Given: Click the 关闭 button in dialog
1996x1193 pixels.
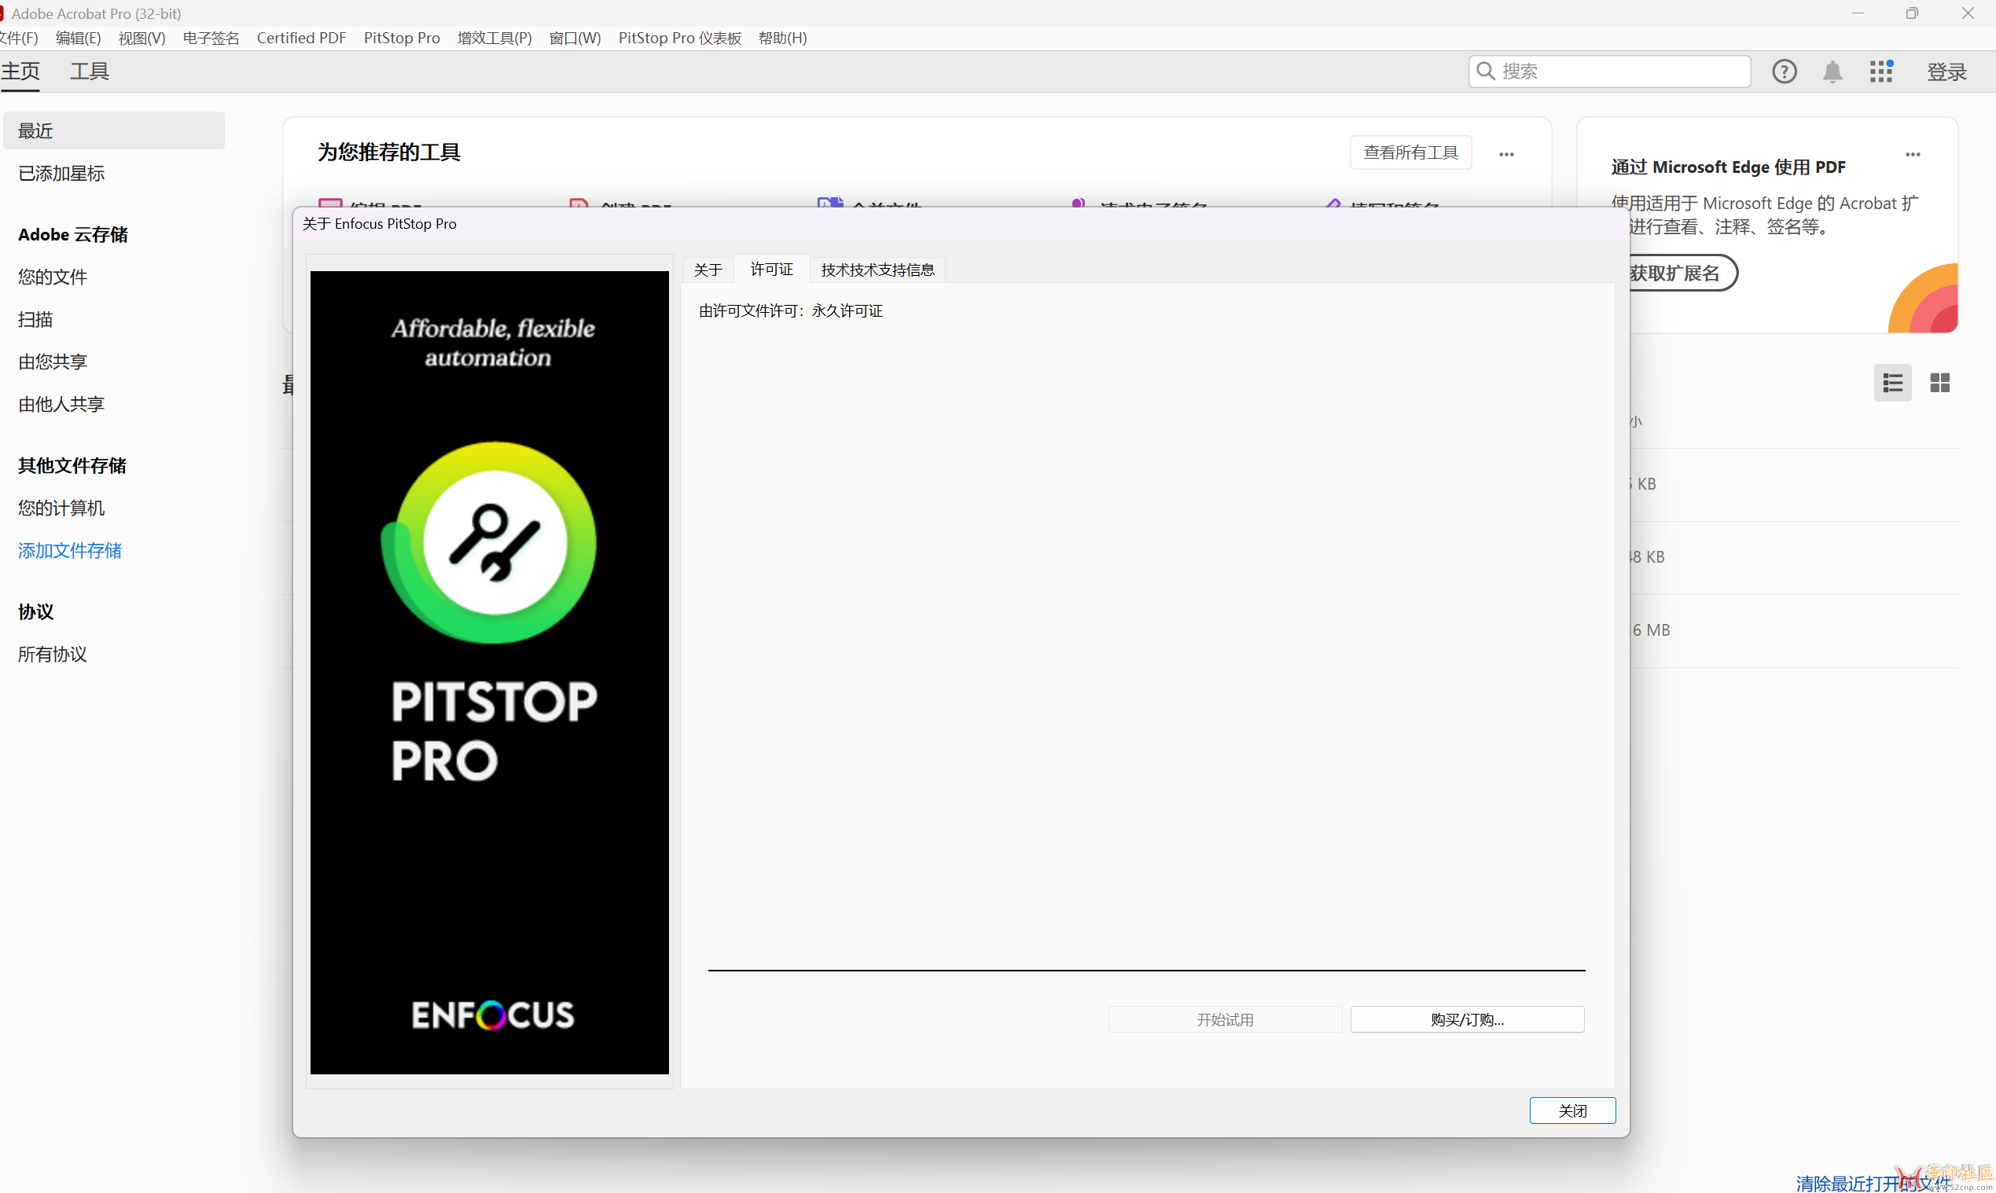Looking at the screenshot, I should point(1571,1110).
